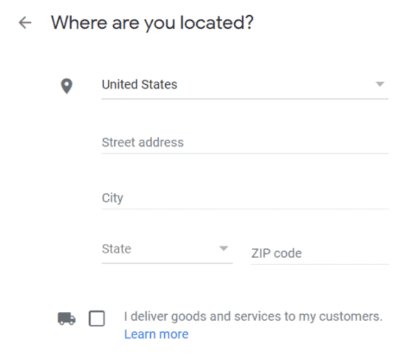Click the map pin location icon

[x=67, y=86]
